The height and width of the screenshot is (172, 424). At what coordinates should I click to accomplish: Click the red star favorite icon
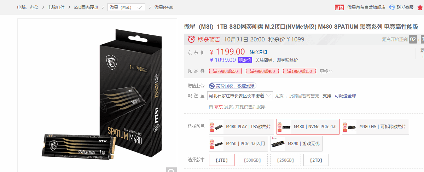[x=420, y=7]
